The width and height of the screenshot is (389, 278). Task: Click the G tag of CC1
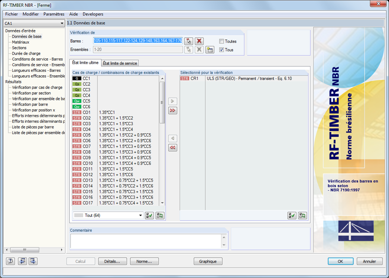tap(77, 79)
